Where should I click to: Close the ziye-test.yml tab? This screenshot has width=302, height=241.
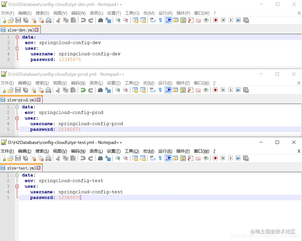click(x=38, y=168)
